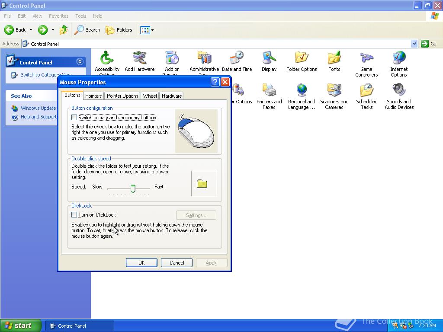Click the Mouse Properties help question-mark button
This screenshot has height=332, width=443.
click(x=215, y=82)
